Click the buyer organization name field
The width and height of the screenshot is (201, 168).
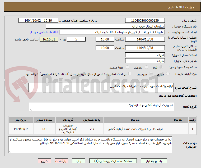(105, 26)
